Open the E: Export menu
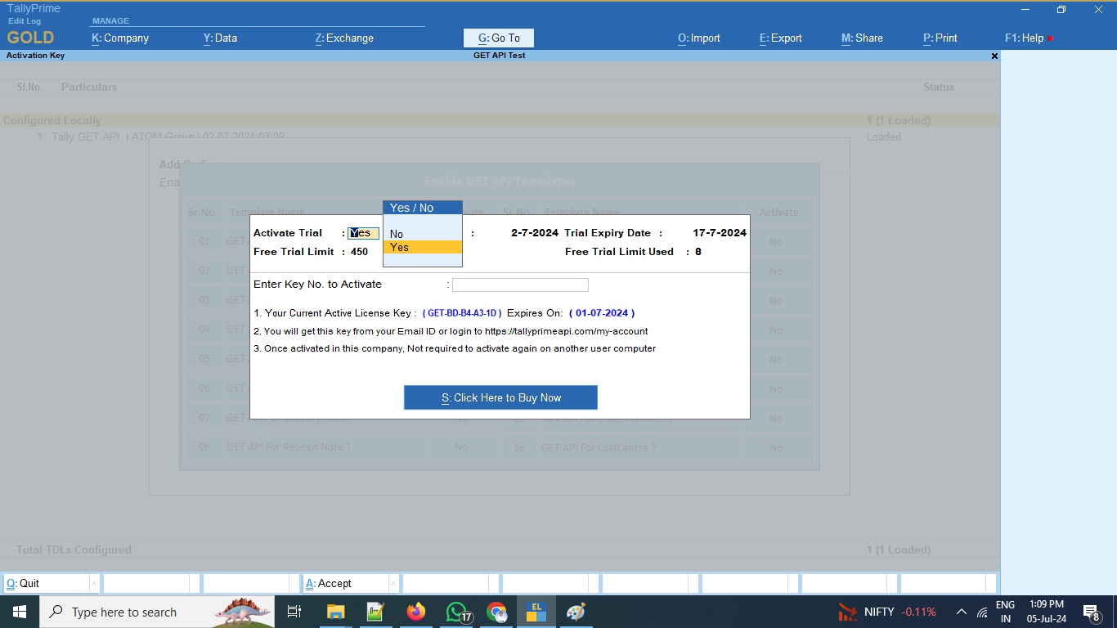The image size is (1117, 628). tap(780, 38)
